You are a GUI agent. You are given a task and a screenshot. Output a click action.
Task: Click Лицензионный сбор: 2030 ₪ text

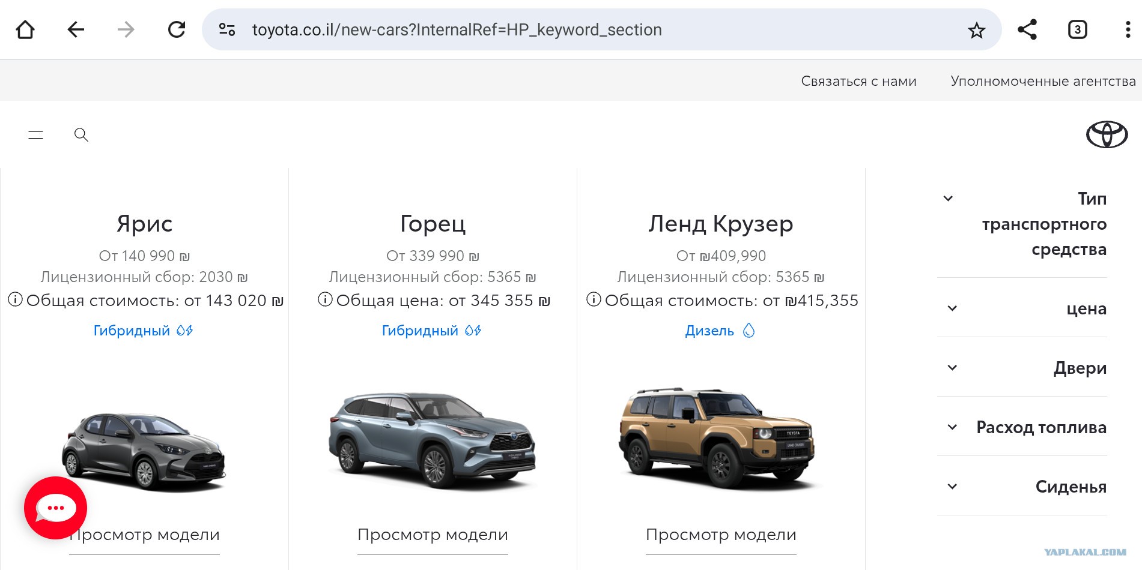coord(144,277)
